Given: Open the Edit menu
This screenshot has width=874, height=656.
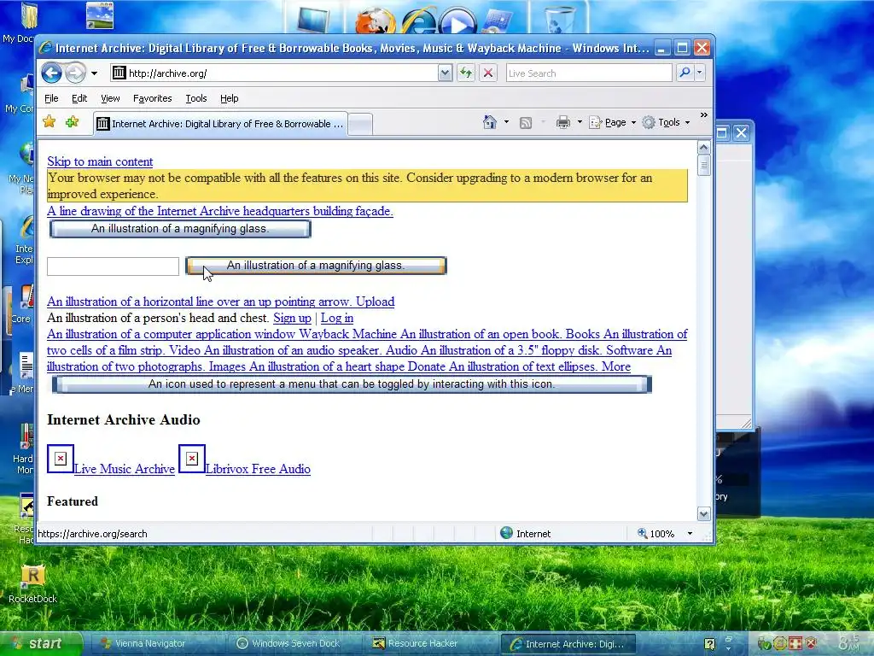Looking at the screenshot, I should click(79, 98).
